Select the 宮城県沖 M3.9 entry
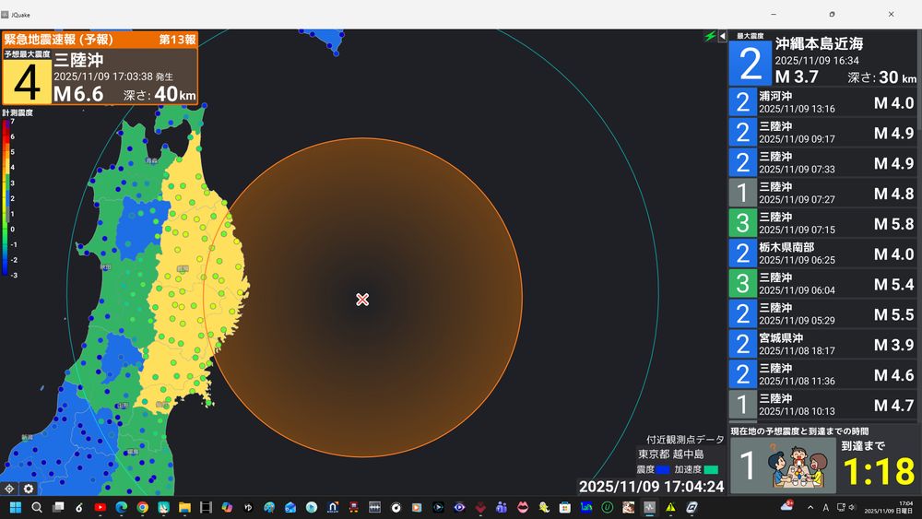The image size is (922, 519). [x=822, y=345]
